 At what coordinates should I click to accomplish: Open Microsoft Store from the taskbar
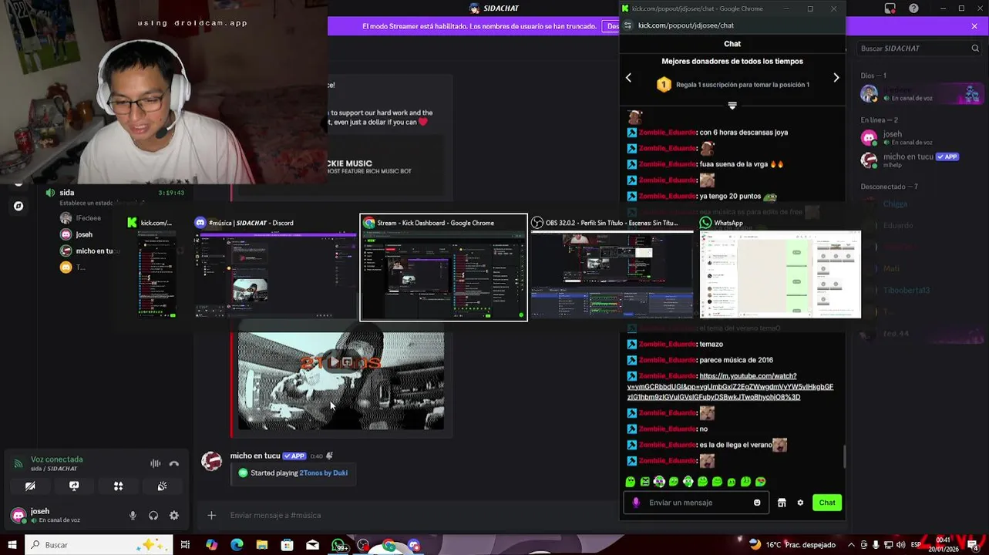[288, 545]
